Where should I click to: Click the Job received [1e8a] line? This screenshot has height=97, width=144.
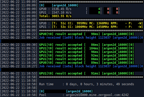[91, 66]
